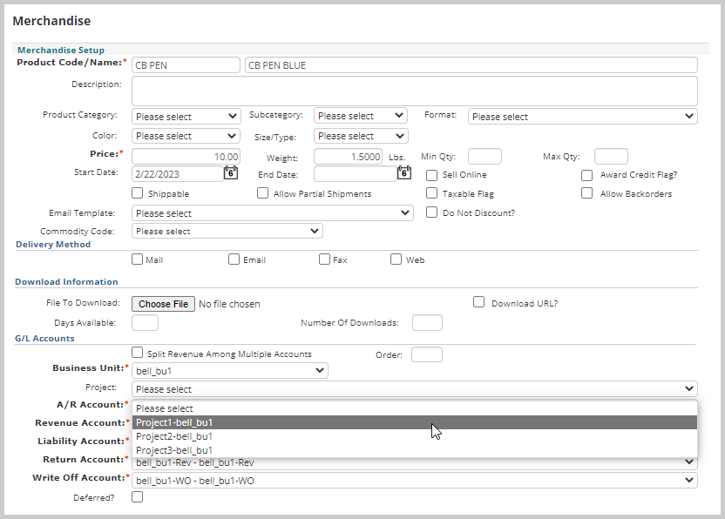The image size is (725, 519).
Task: Enable the Sell Online checkbox
Action: (431, 175)
